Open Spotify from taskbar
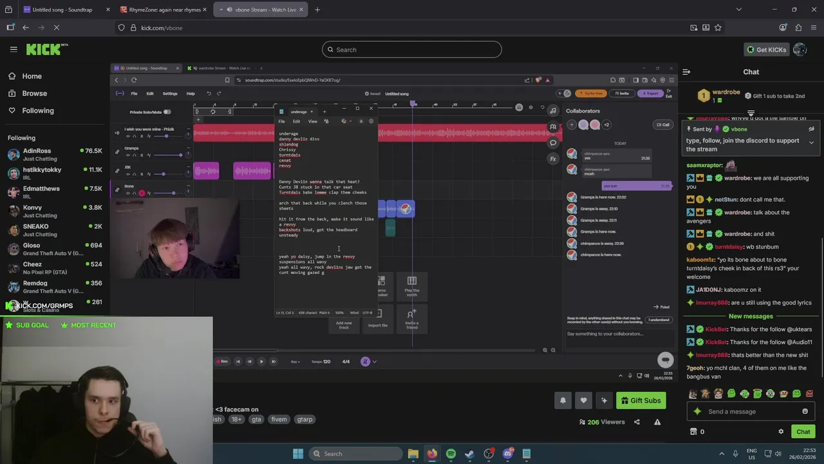 451,454
